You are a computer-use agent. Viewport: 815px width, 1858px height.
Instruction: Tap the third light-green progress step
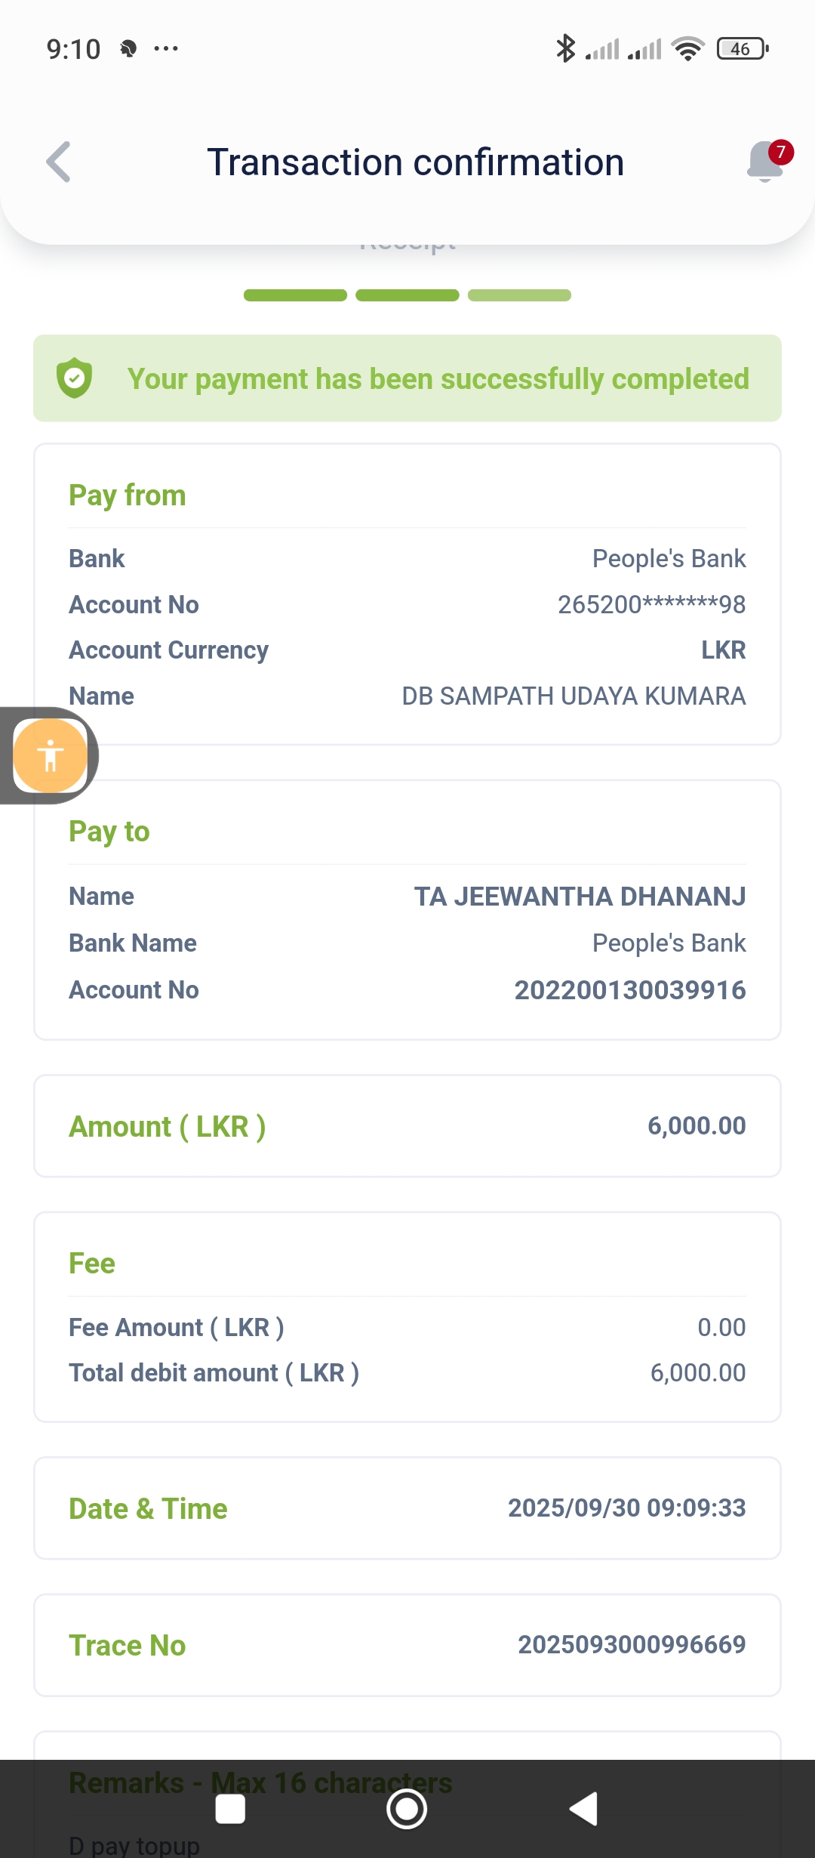click(519, 295)
